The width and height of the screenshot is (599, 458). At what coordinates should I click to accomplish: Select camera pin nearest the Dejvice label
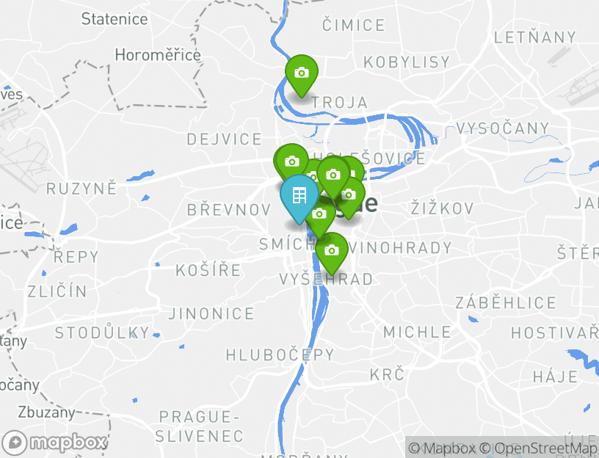(292, 164)
